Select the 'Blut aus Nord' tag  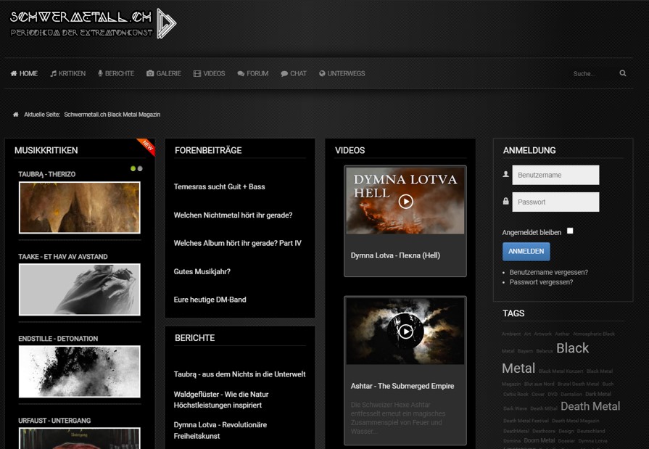(x=540, y=384)
